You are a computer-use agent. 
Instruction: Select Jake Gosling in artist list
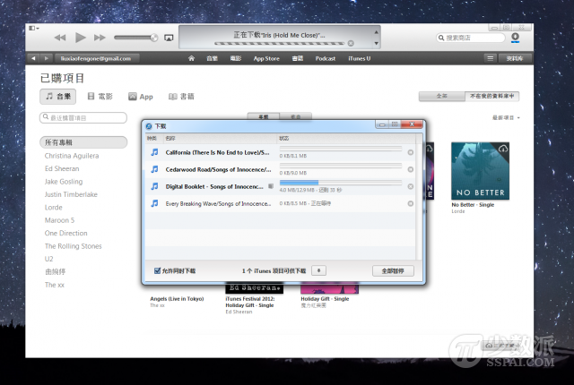click(x=64, y=182)
